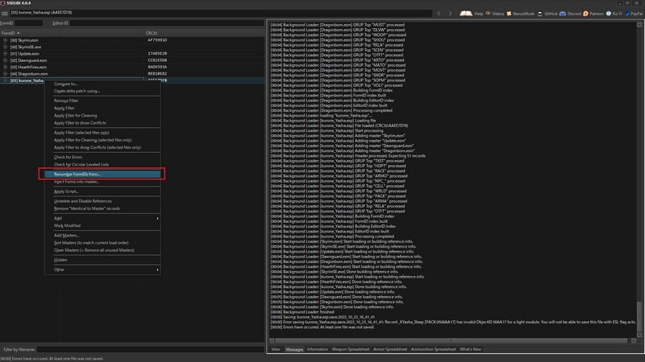Open the Other submenu
This screenshot has height=362, width=645.
102,269
